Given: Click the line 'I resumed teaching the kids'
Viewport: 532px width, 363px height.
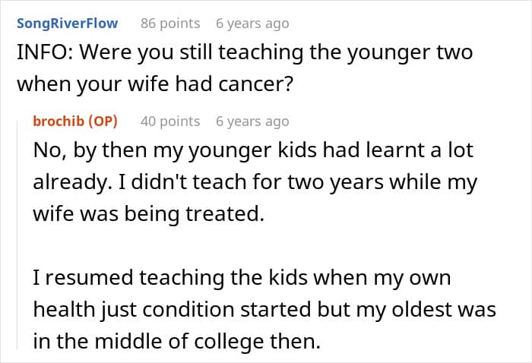Looking at the screenshot, I should point(242,279).
